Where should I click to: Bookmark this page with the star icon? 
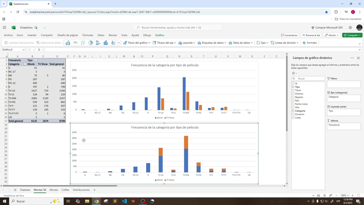326,12
